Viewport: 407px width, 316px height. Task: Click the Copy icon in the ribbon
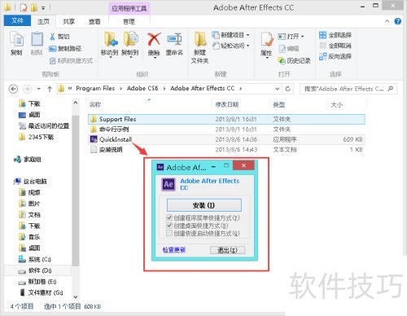click(x=16, y=39)
